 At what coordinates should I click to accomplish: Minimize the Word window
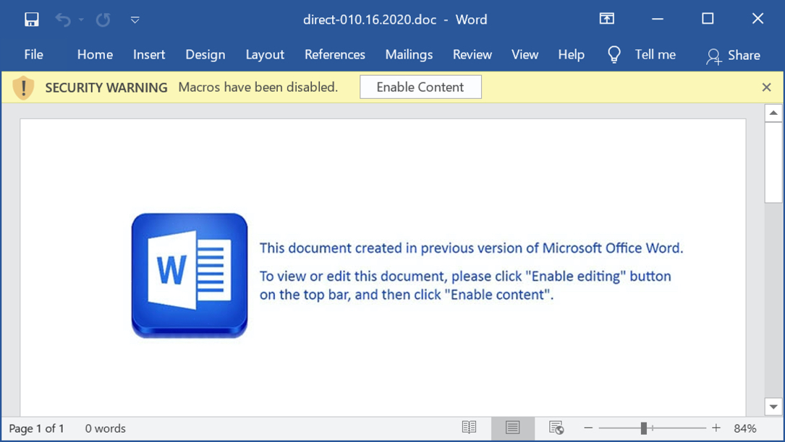[x=658, y=19]
